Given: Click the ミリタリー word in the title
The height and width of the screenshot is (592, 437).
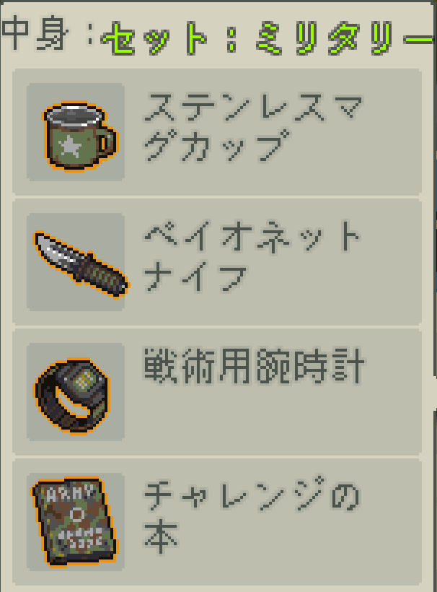Looking at the screenshot, I should click(x=344, y=38).
